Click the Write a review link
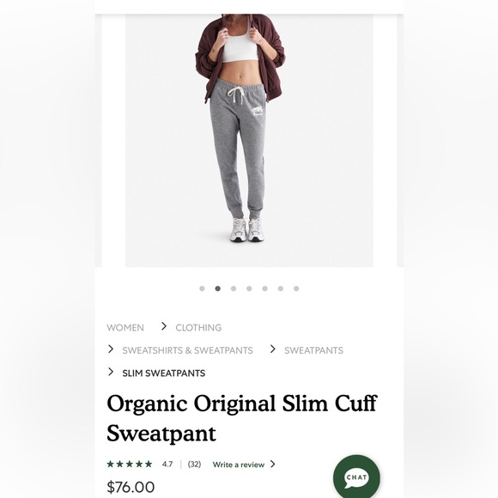 (239, 465)
